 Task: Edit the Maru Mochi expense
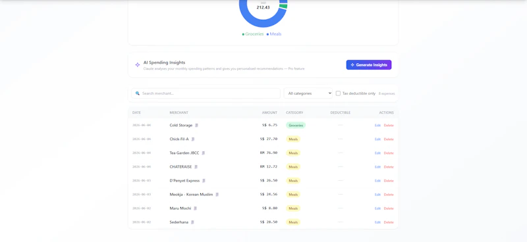pos(377,208)
